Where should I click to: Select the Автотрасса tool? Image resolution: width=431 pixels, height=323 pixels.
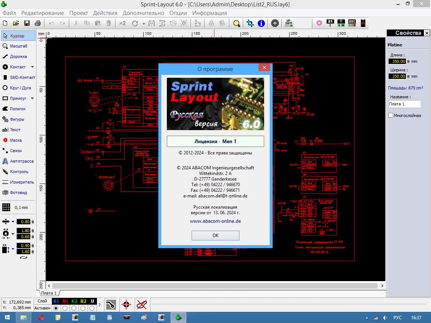tap(18, 161)
